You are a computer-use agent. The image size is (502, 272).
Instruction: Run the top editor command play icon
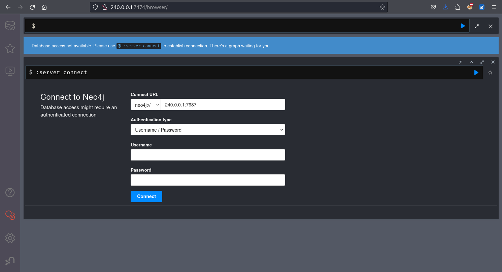click(x=463, y=26)
